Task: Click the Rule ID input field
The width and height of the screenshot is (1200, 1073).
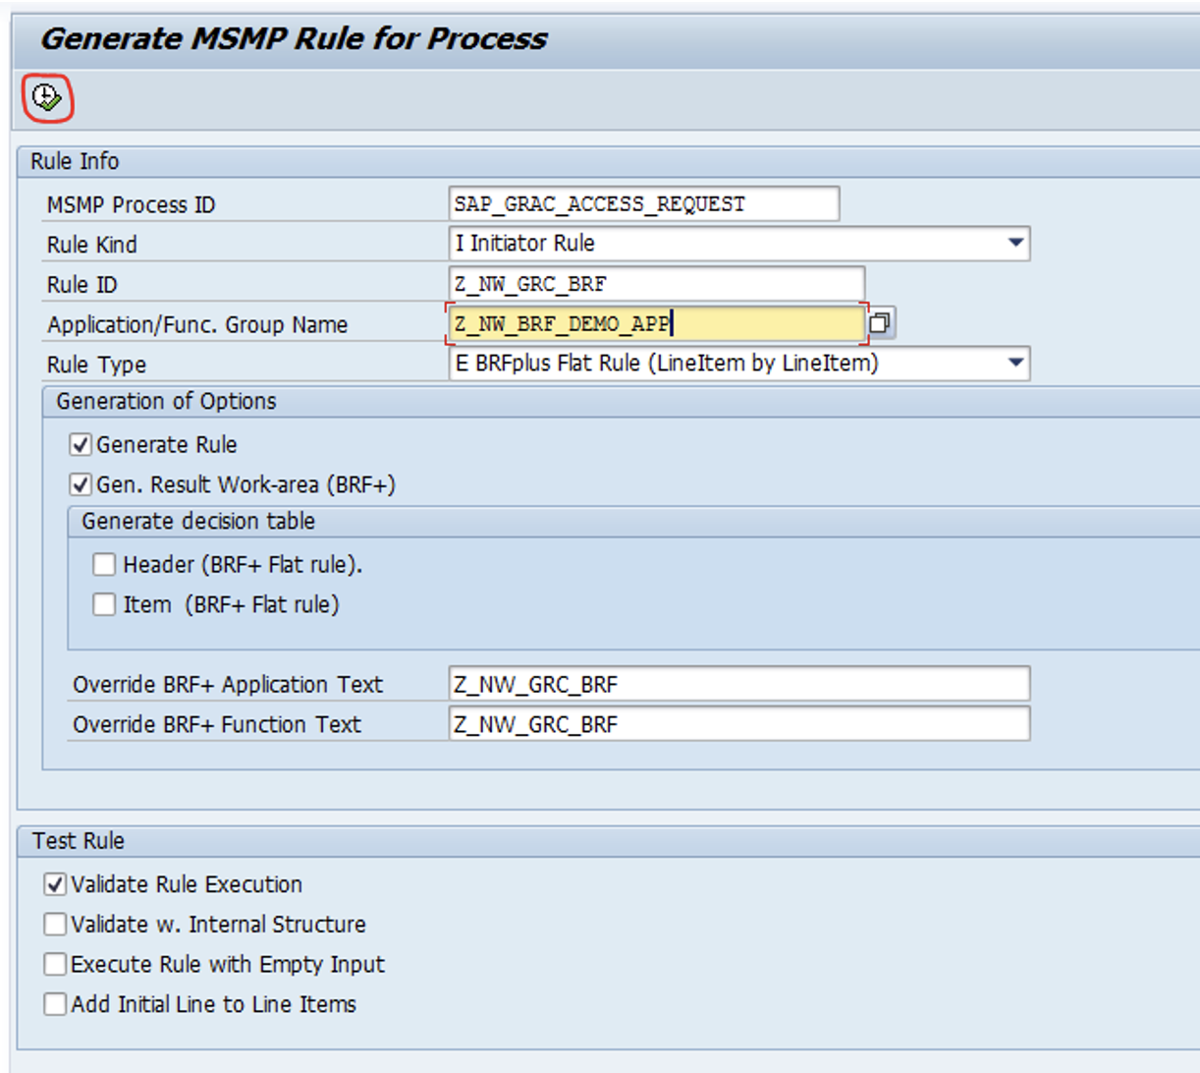Action: (657, 284)
